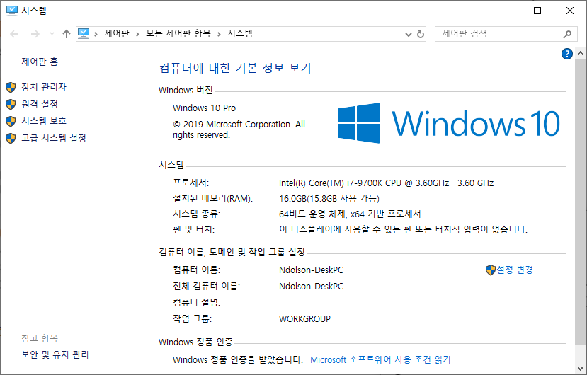Click the 64비트 운영 체제 system type value
Viewport: 587px width, 375px height.
[350, 214]
